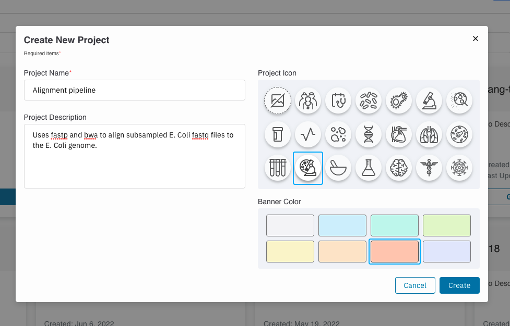
Task: Select the light green banner color
Action: click(446, 225)
